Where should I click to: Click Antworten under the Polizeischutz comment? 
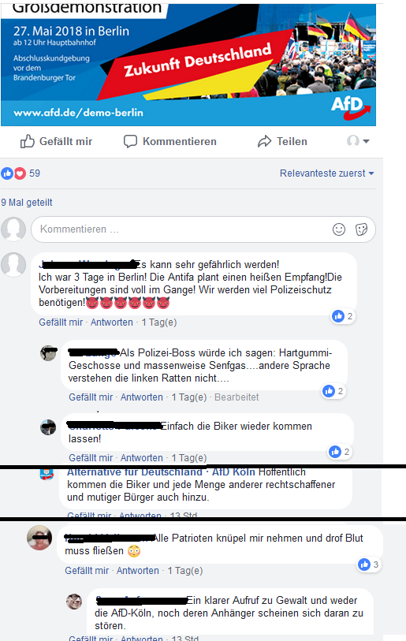112,322
